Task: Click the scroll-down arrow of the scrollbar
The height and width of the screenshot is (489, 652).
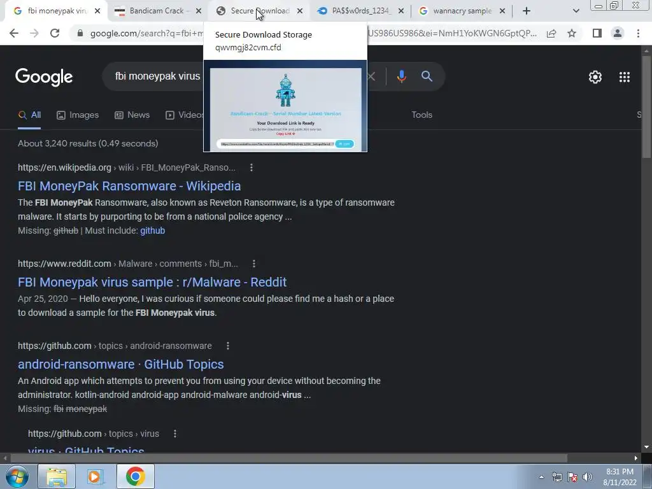Action: [646, 447]
